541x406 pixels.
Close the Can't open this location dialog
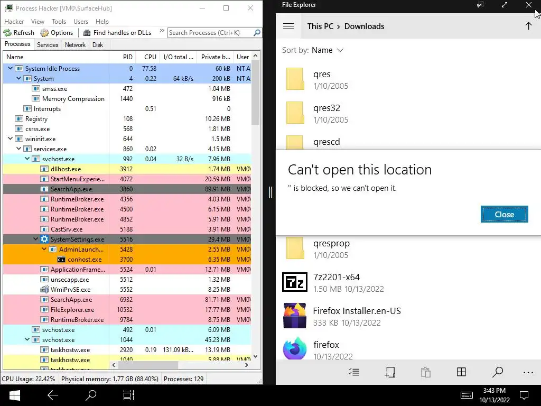coord(504,214)
